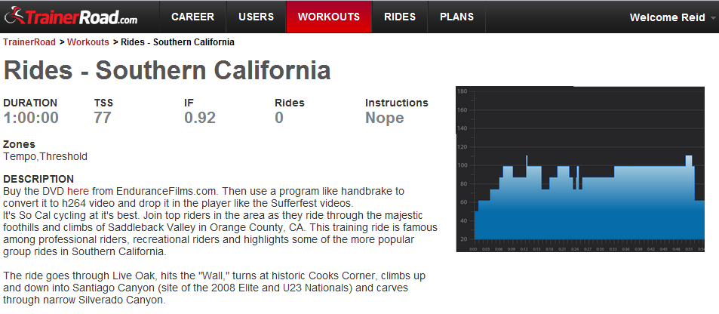Open the CAREER menu item
This screenshot has height=314, width=719.
[x=192, y=17]
